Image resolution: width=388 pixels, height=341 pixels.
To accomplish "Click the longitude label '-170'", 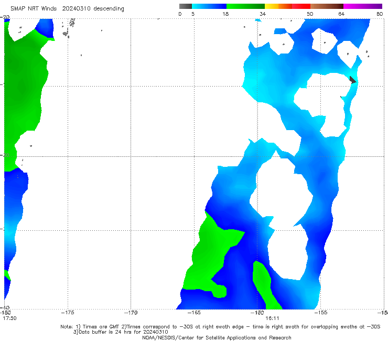I will (131, 313).
